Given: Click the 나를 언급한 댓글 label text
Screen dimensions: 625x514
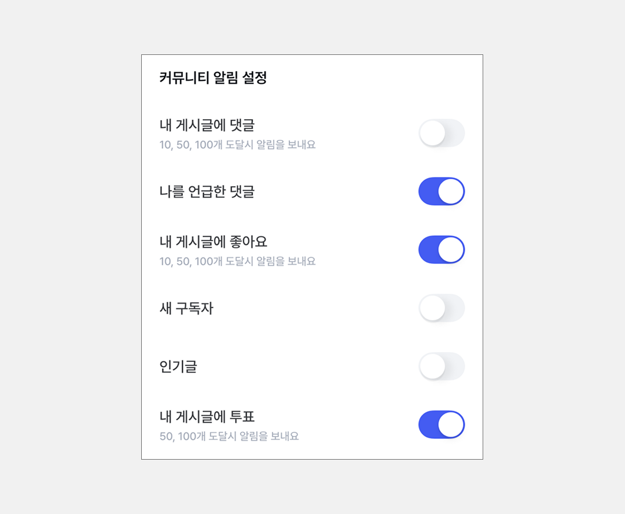Looking at the screenshot, I should coord(207,192).
